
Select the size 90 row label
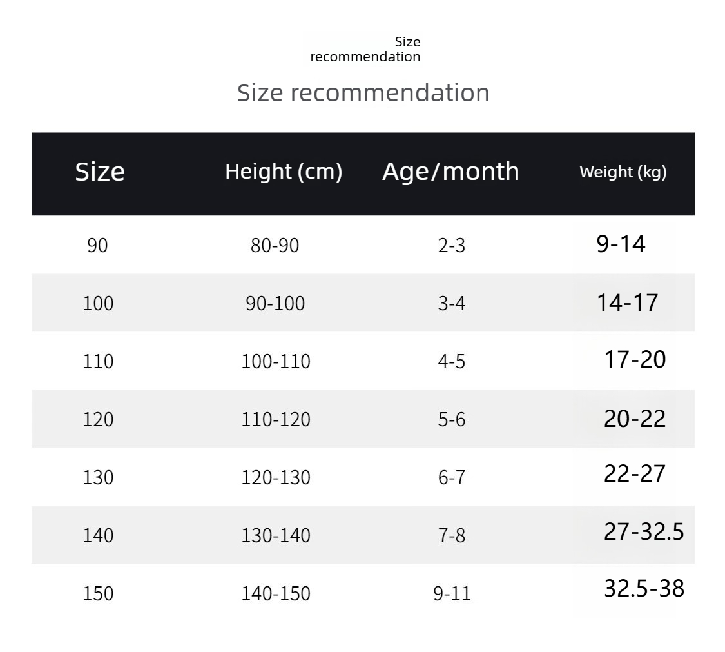pyautogui.click(x=97, y=246)
